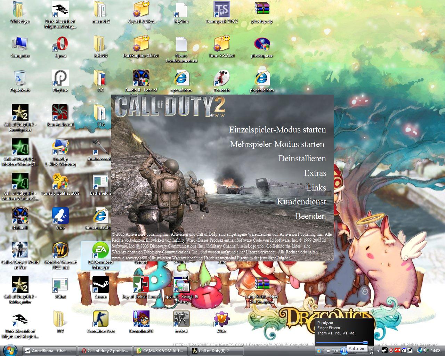Select Kundendienst in the launcher menu
This screenshot has height=356, width=445.
click(301, 202)
